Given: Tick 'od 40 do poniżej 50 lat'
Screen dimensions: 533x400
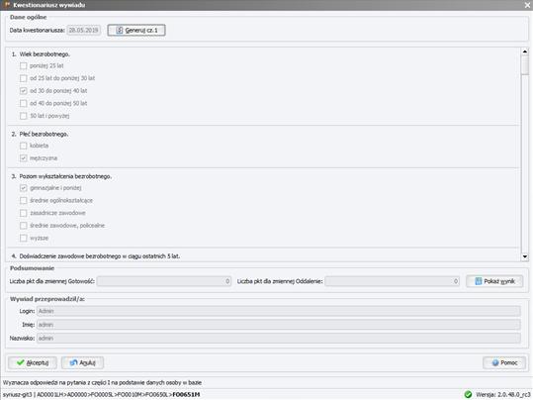Looking at the screenshot, I should [23, 103].
